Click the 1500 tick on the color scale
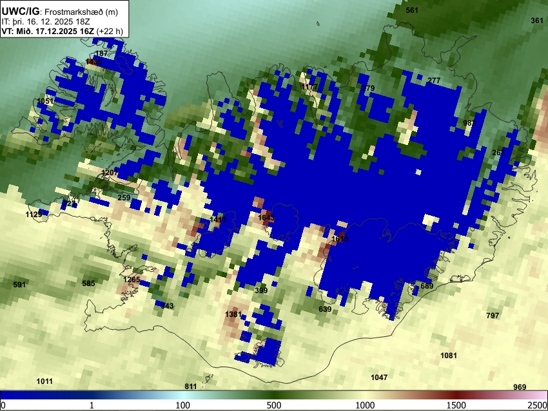Viewport: 548px width, 411px height. click(456, 405)
